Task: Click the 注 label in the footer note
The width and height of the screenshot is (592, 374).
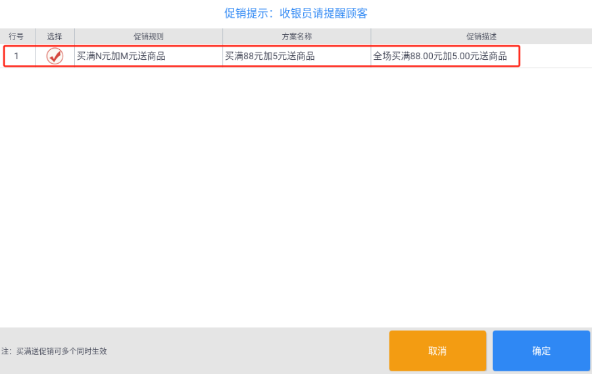Action: (5, 351)
